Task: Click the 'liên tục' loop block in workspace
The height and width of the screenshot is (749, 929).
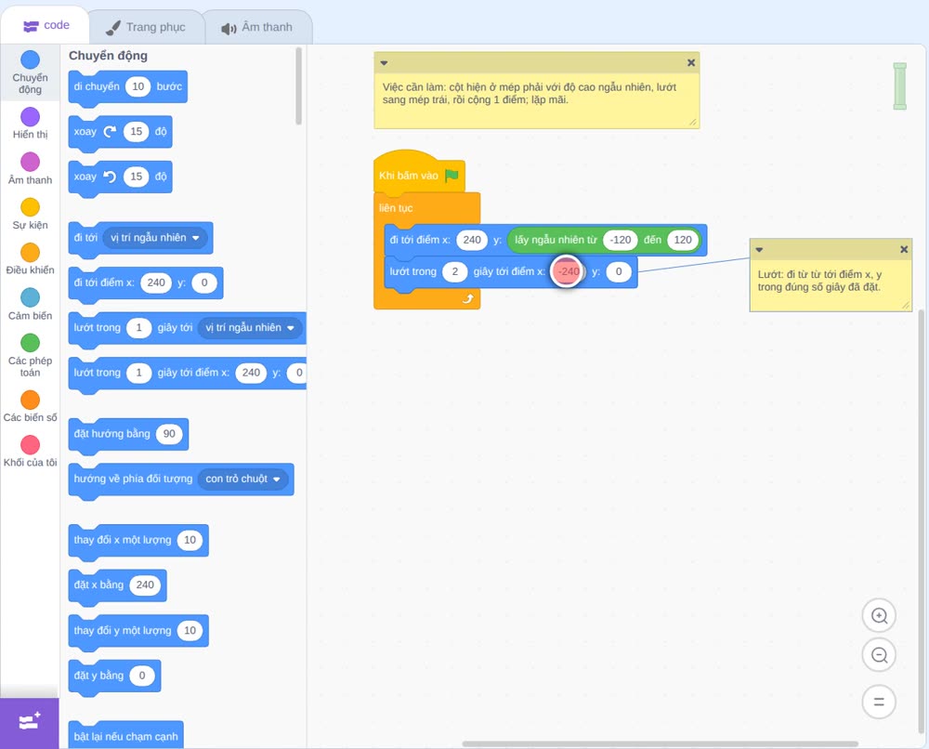Action: pos(396,208)
